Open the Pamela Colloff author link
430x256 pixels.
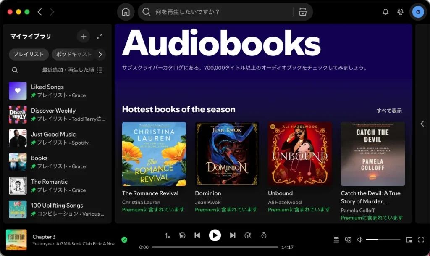358,211
